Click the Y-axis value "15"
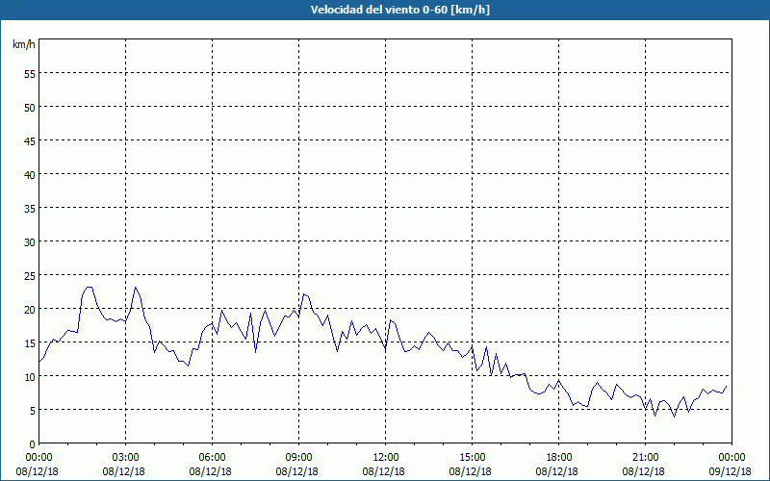Screen dimensions: 770x481 click(30, 343)
